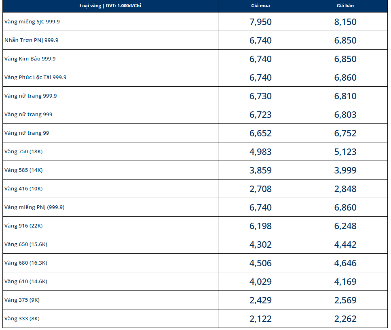Click buy price 4,506 for Vàng 680

[x=260, y=263]
